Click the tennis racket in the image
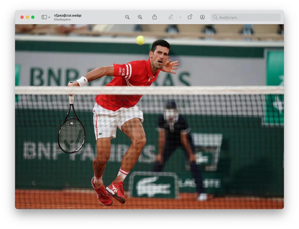Viewport: 299px width, 229px height. point(71,134)
